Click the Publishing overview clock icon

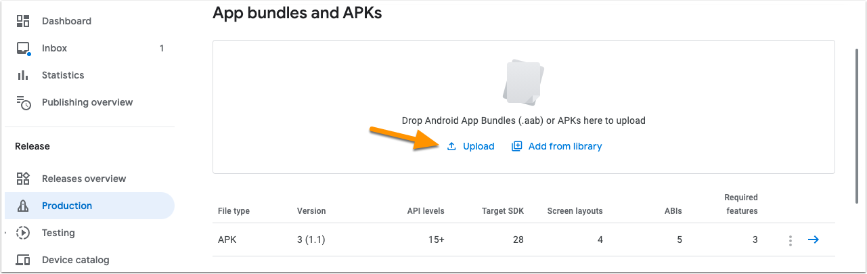tap(24, 103)
